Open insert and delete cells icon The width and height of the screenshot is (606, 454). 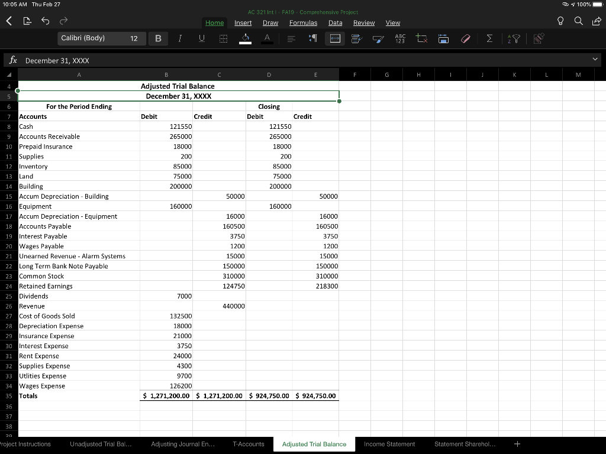point(421,38)
